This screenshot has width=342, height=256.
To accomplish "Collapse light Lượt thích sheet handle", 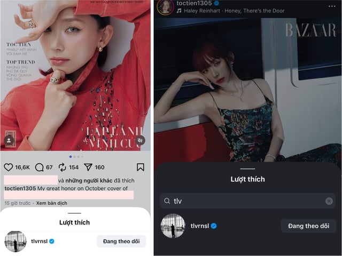I will [74, 213].
